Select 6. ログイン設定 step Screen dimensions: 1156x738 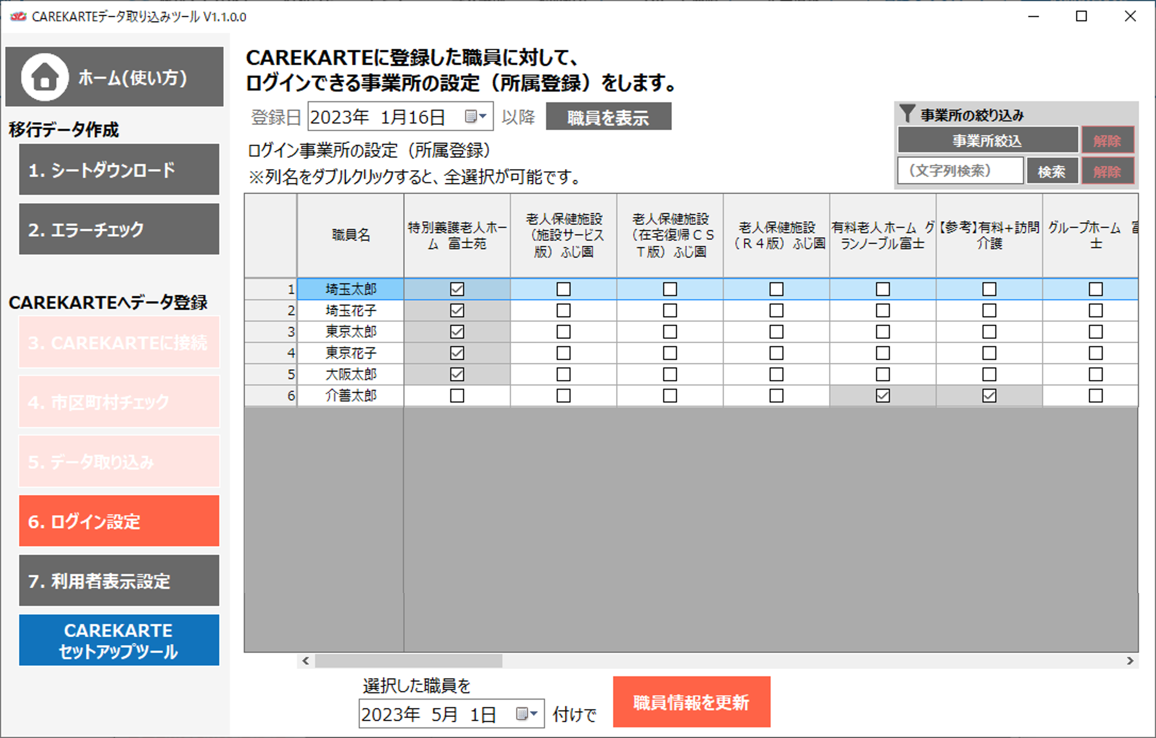pos(119,521)
